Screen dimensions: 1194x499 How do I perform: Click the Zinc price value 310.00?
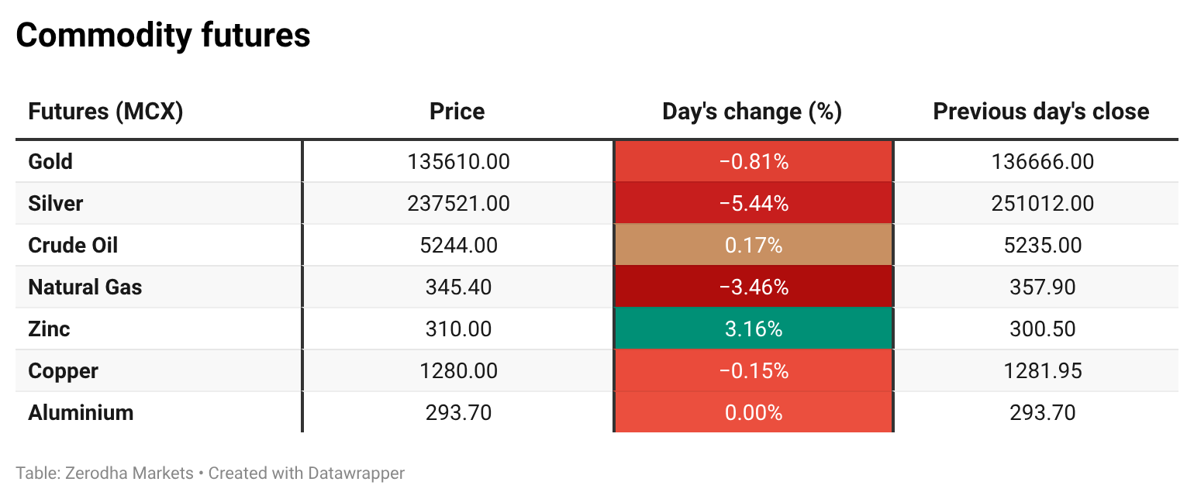458,329
